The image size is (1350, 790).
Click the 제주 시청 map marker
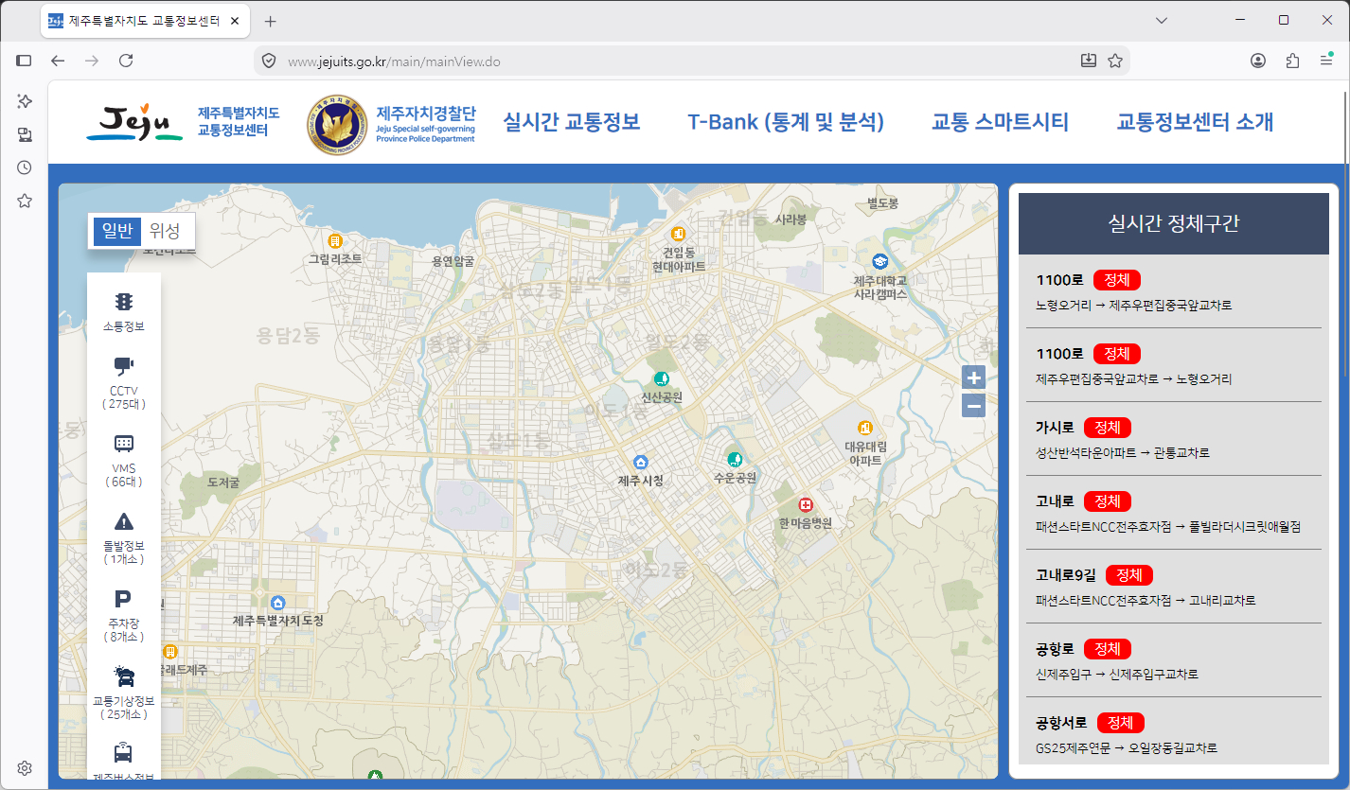click(641, 462)
